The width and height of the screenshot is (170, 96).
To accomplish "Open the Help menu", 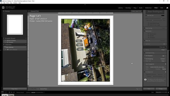I will tap(19, 3).
